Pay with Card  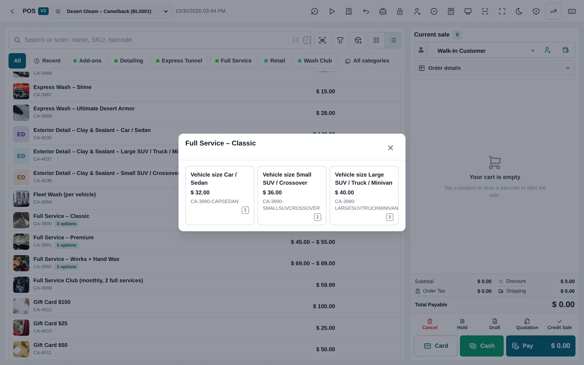pyautogui.click(x=436, y=346)
